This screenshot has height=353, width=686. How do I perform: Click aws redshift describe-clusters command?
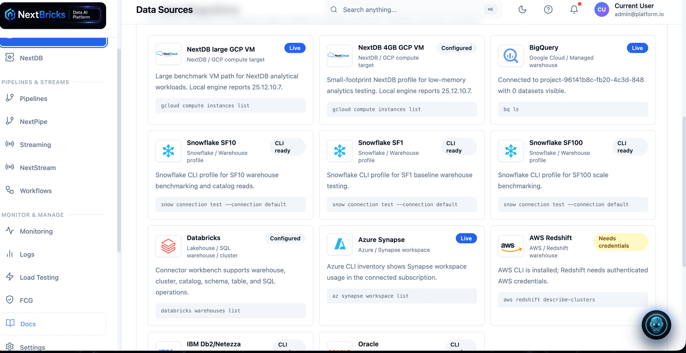(x=573, y=299)
